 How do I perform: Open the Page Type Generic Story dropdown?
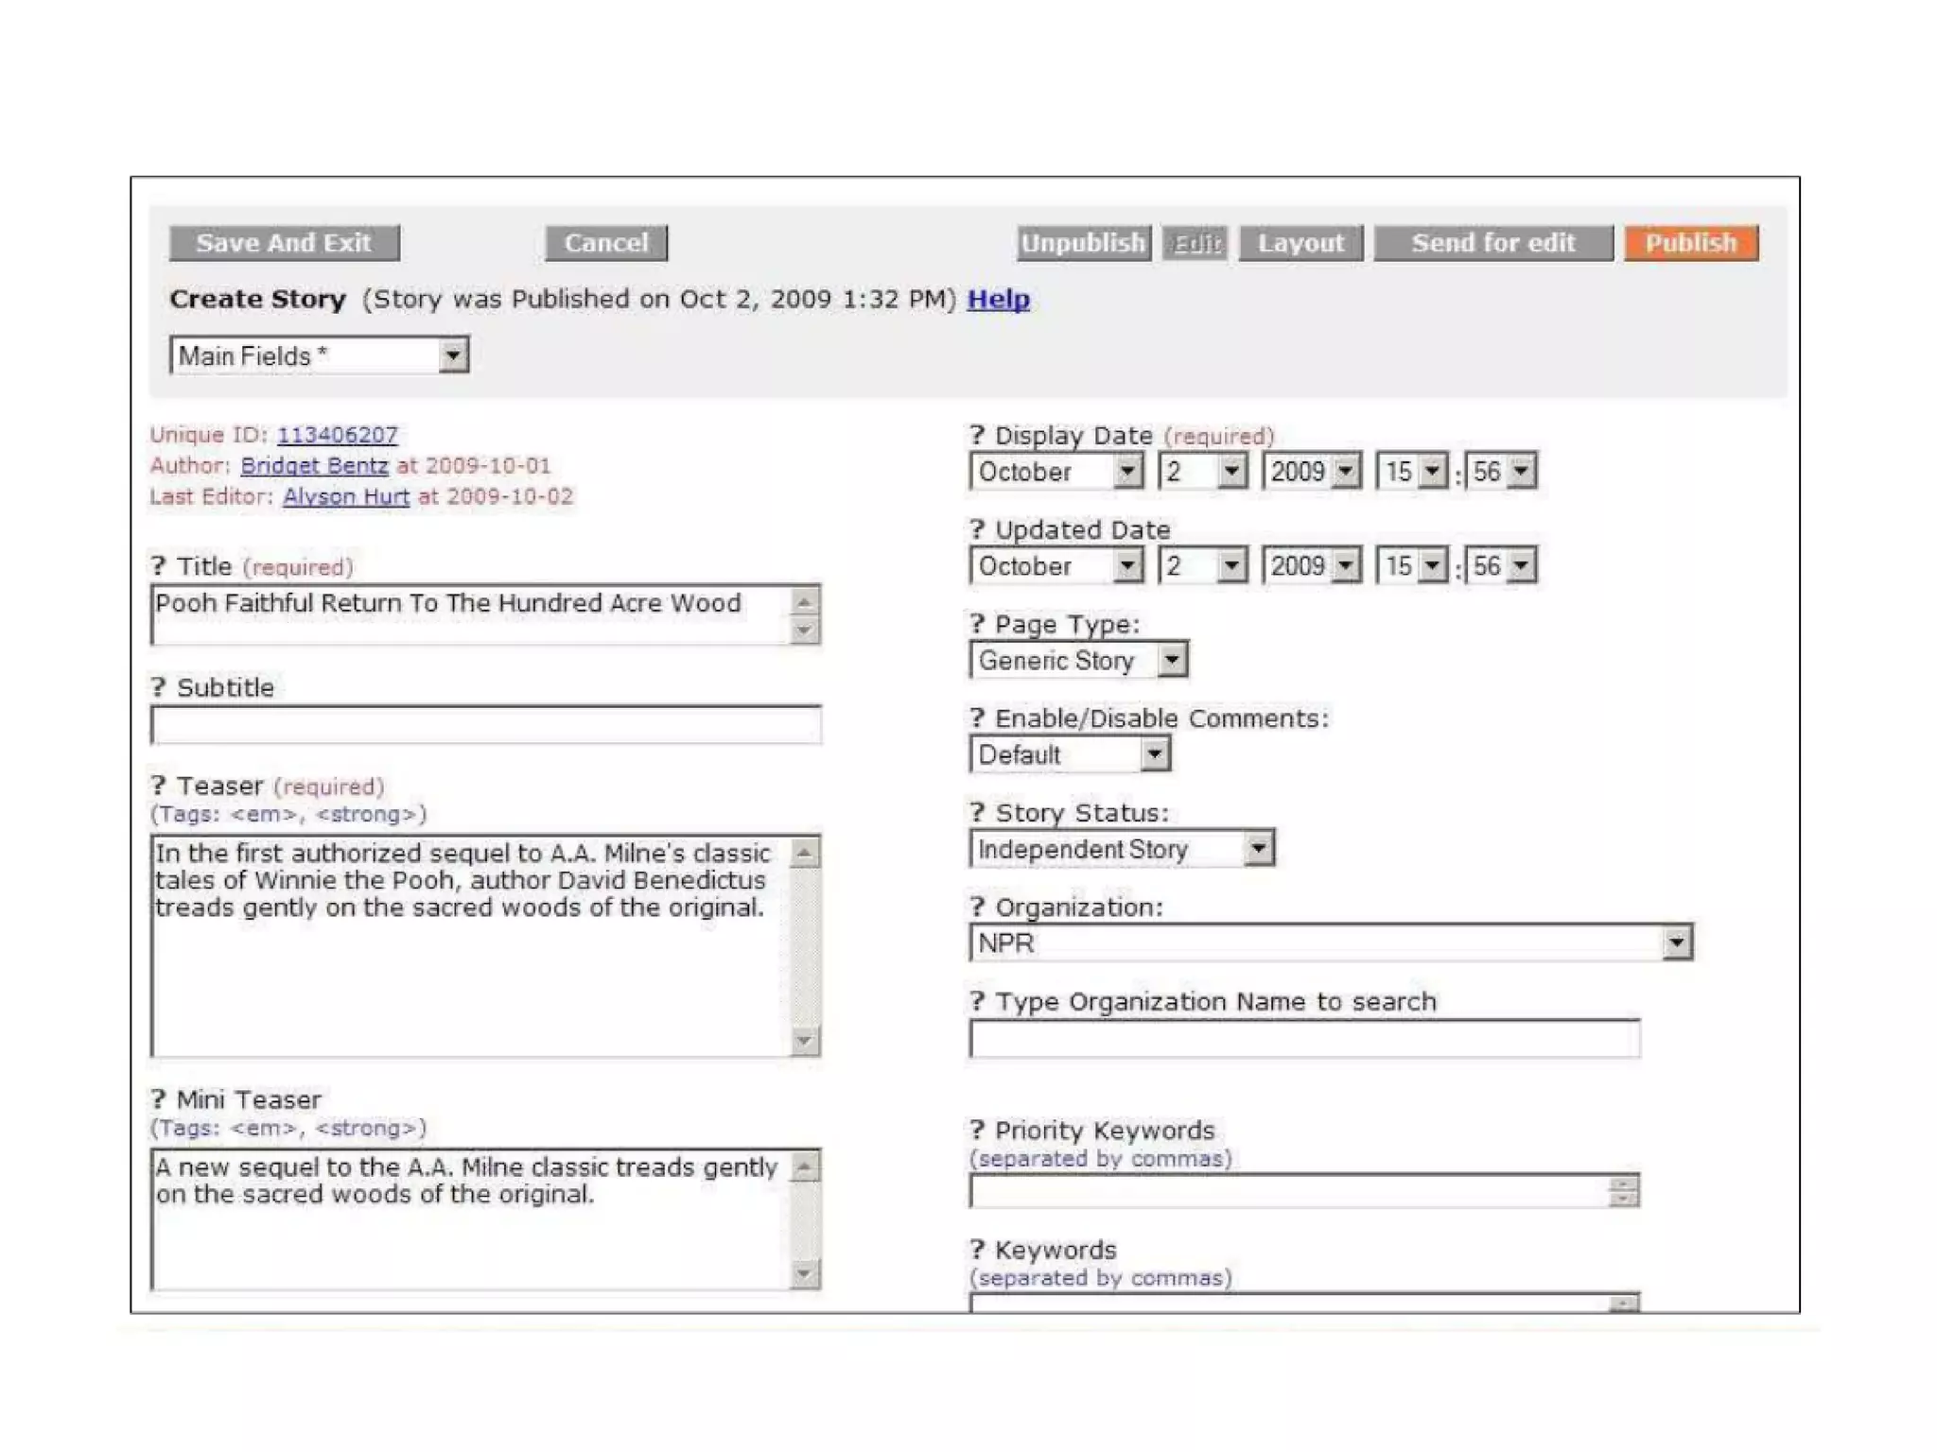point(1079,660)
